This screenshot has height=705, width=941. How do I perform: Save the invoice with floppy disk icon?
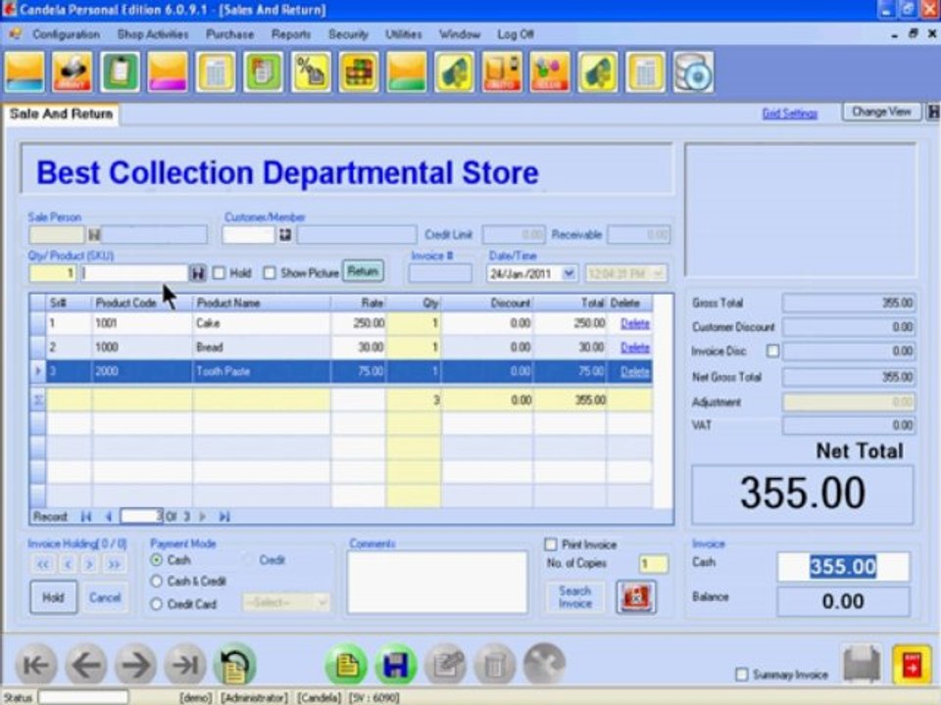[395, 664]
